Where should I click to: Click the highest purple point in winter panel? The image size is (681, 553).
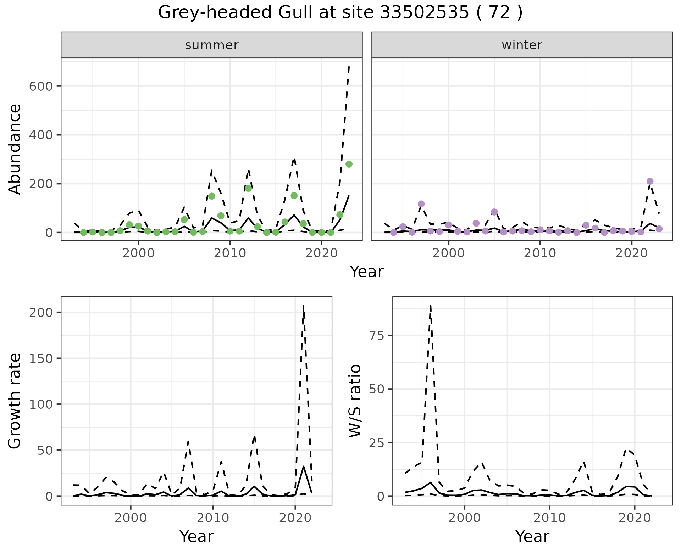650,181
